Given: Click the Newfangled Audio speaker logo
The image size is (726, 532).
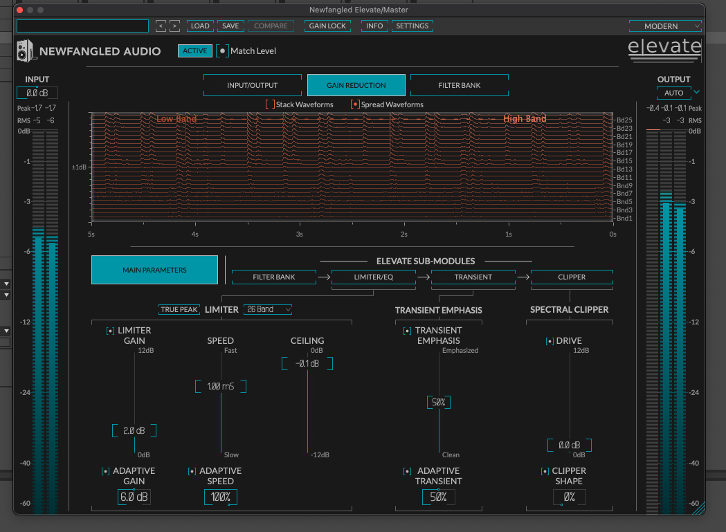Looking at the screenshot, I should click(26, 51).
